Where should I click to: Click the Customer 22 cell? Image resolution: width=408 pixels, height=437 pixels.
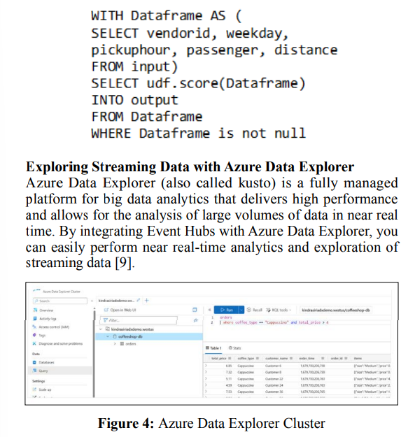pyautogui.click(x=274, y=379)
